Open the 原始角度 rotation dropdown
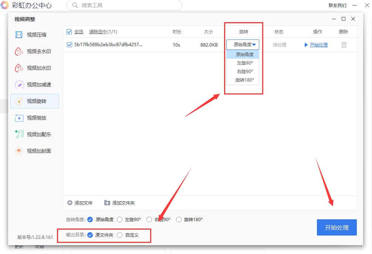The image size is (372, 254). tap(242, 44)
